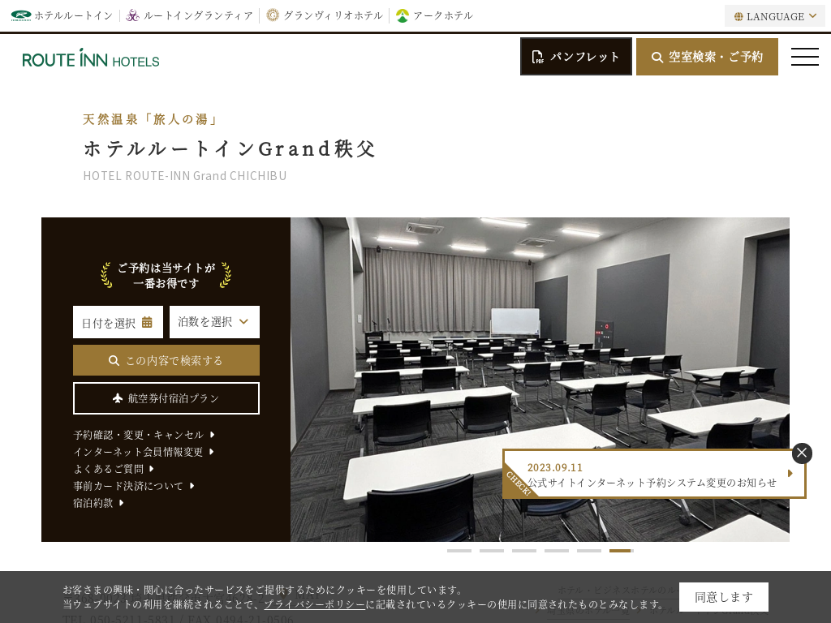
Task: Click HOTEL ROUTE-INN Grand CHICHIBU subtitle
Action: pyautogui.click(x=185, y=176)
